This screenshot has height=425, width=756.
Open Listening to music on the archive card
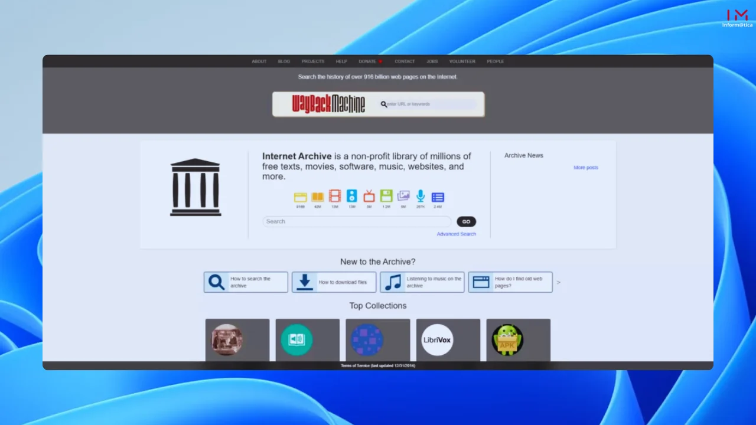click(x=422, y=282)
